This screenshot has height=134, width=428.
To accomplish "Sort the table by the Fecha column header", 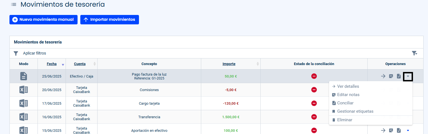I will (52, 64).
